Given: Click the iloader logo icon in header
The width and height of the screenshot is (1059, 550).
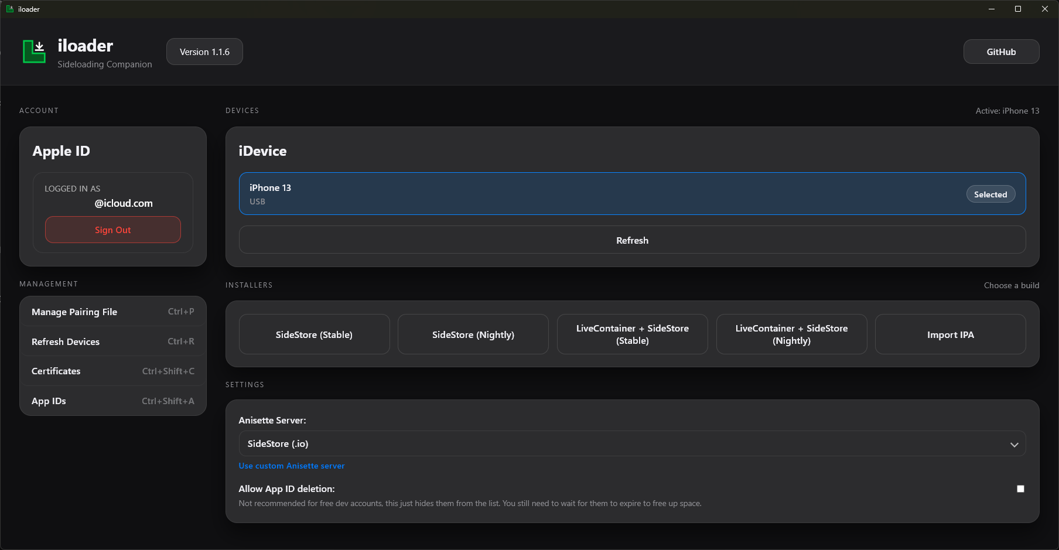Looking at the screenshot, I should (34, 52).
